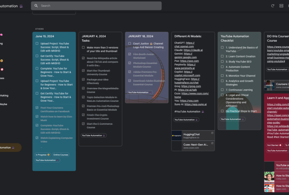Image resolution: width=289 pixels, height=195 pixels.
Task: Open the 'JANUARY 18, 2024' note title
Action: coord(141,36)
